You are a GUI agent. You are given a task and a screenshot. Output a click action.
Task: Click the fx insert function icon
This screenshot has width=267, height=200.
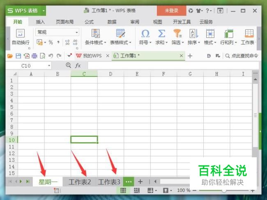[78, 66]
